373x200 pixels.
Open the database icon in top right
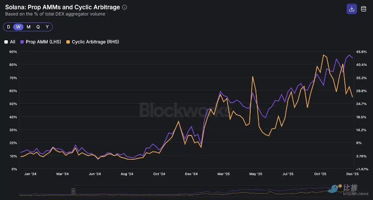(363, 9)
